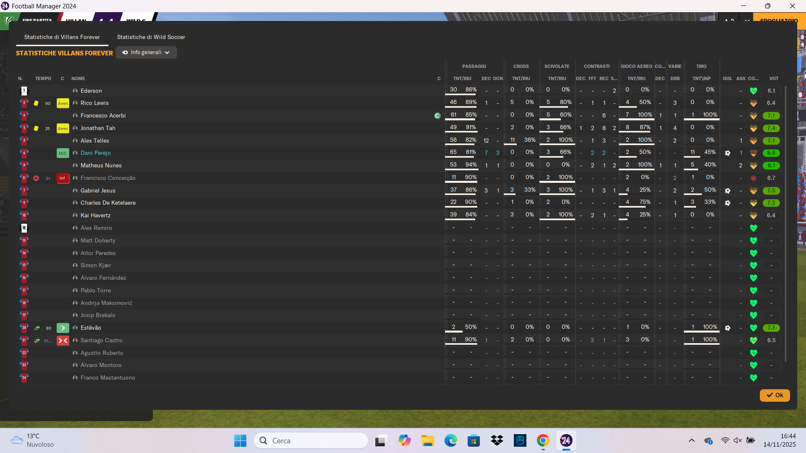Switch to Statistiche di Wild Soccer tab
Image resolution: width=806 pixels, height=453 pixels.
(x=151, y=37)
